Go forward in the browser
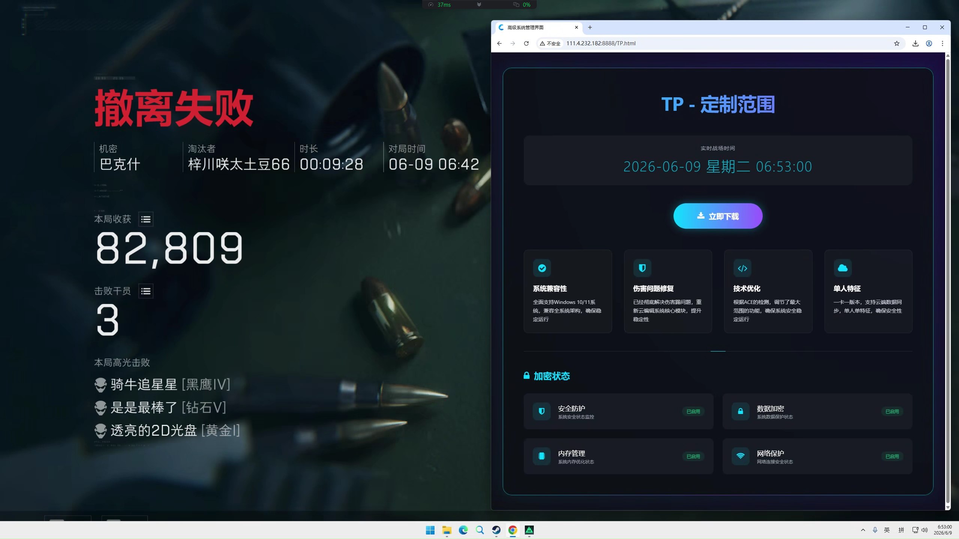959x539 pixels. coord(513,43)
